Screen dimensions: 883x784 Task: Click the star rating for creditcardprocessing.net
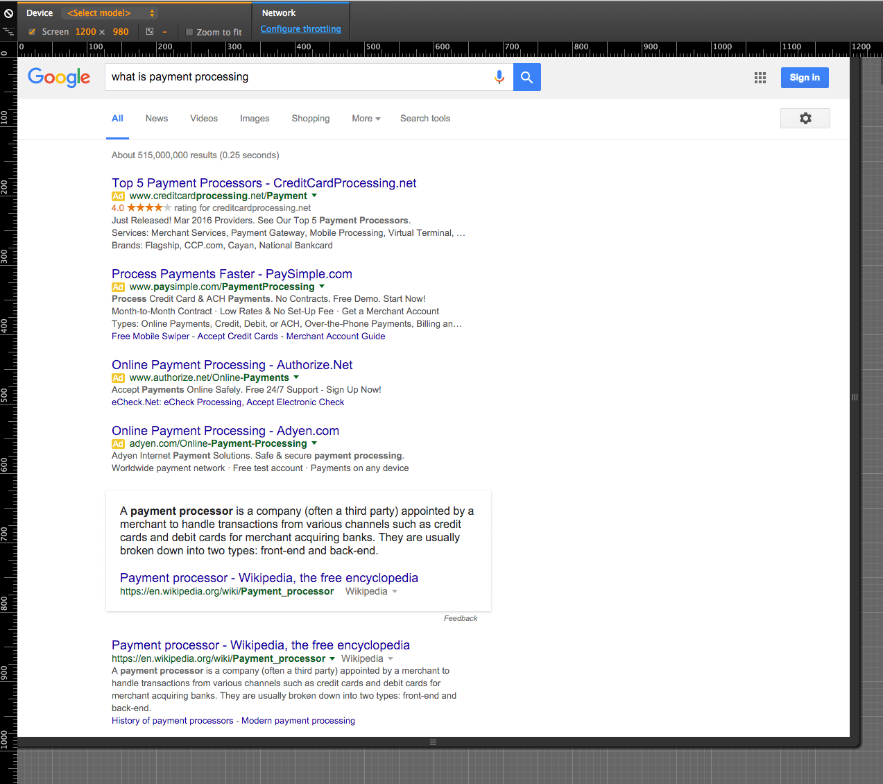[x=149, y=207]
